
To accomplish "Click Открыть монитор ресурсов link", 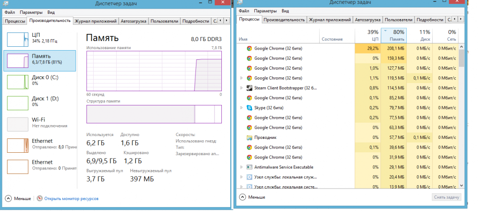I will tap(71, 198).
